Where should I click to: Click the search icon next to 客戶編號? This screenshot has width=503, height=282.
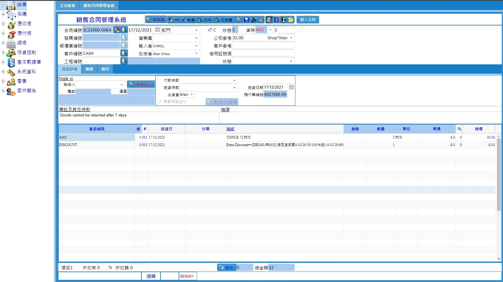pyautogui.click(x=124, y=53)
